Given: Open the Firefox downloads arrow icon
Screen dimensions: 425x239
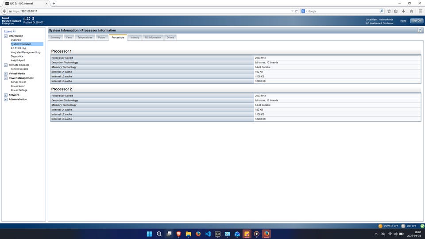Looking at the screenshot, I should click(404, 11).
